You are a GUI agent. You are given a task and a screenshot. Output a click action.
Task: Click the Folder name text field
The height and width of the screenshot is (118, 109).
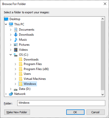point(61,103)
